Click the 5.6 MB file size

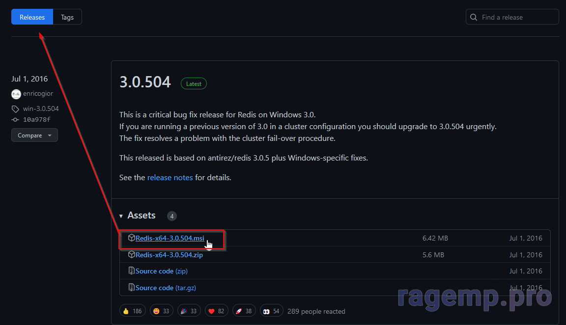point(433,255)
